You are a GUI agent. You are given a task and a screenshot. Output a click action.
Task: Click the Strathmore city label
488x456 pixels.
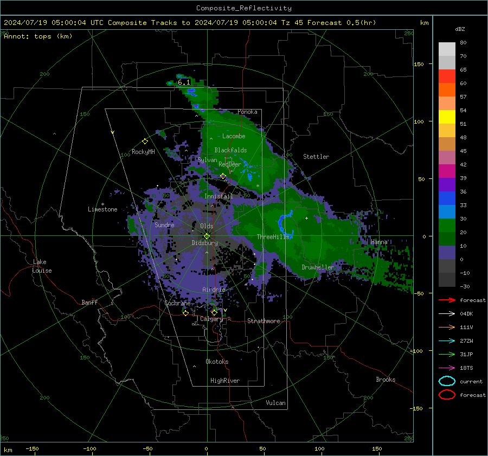tap(264, 321)
